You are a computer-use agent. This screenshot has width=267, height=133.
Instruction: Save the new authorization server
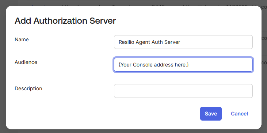(x=211, y=114)
